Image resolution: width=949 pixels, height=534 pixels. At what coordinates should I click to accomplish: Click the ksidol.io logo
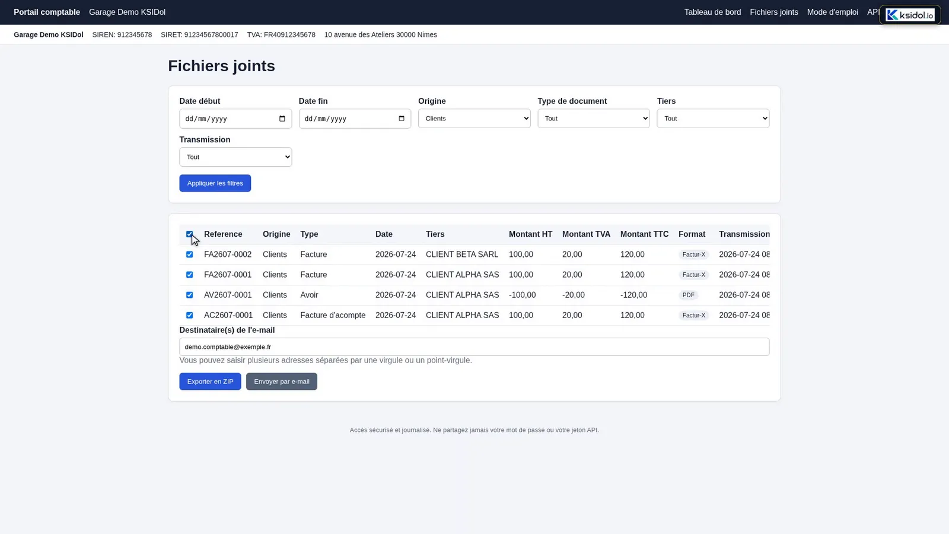pos(910,15)
